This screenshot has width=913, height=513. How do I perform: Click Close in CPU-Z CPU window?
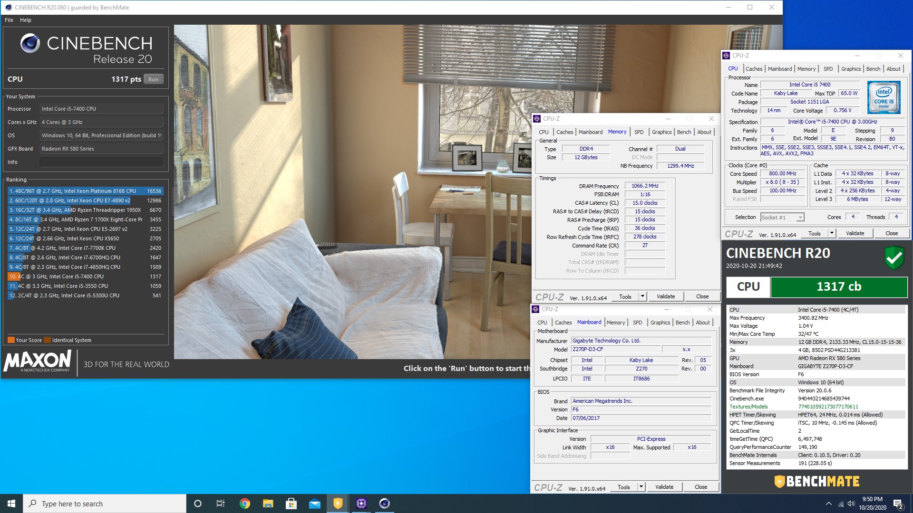click(892, 233)
